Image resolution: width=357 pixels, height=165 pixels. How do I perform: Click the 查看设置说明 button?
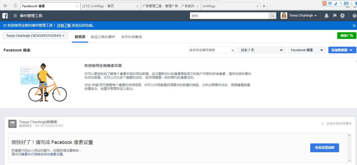coord(324,148)
